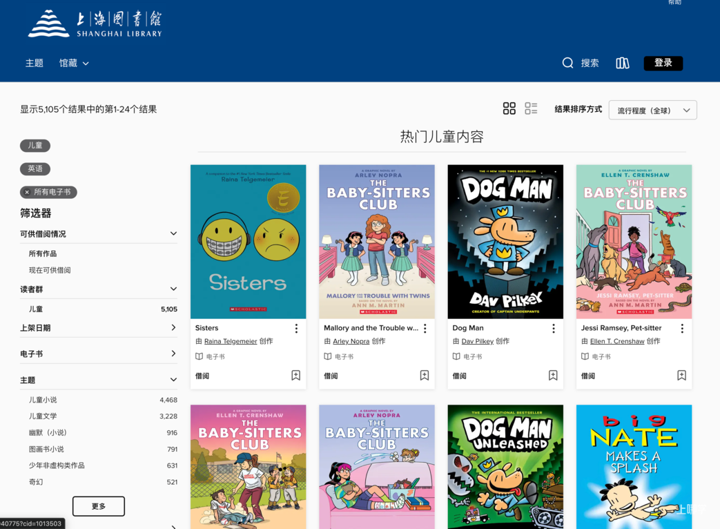Bookmark Mallory and the Trouble with Twins

click(425, 375)
